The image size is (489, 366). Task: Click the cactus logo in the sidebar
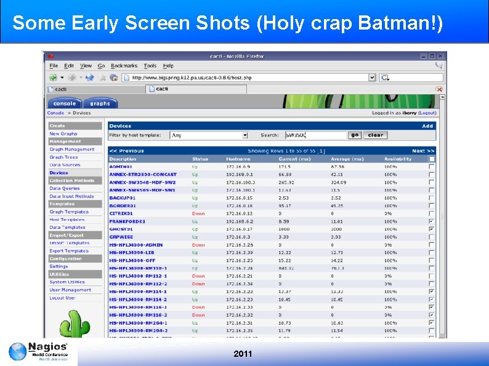(75, 324)
